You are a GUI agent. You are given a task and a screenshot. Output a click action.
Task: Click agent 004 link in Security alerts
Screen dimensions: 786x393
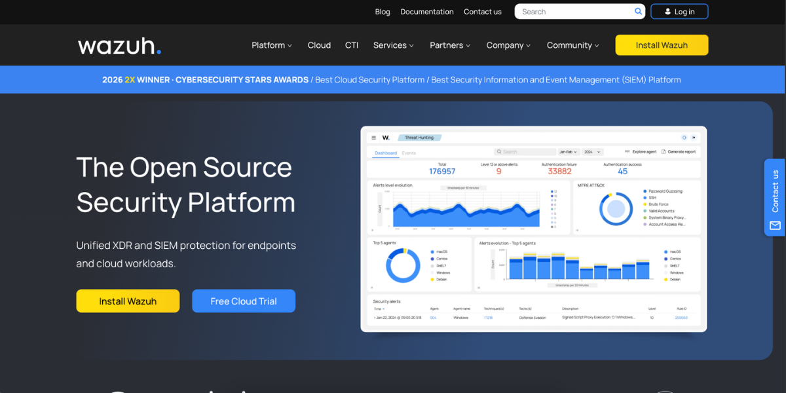(x=433, y=318)
